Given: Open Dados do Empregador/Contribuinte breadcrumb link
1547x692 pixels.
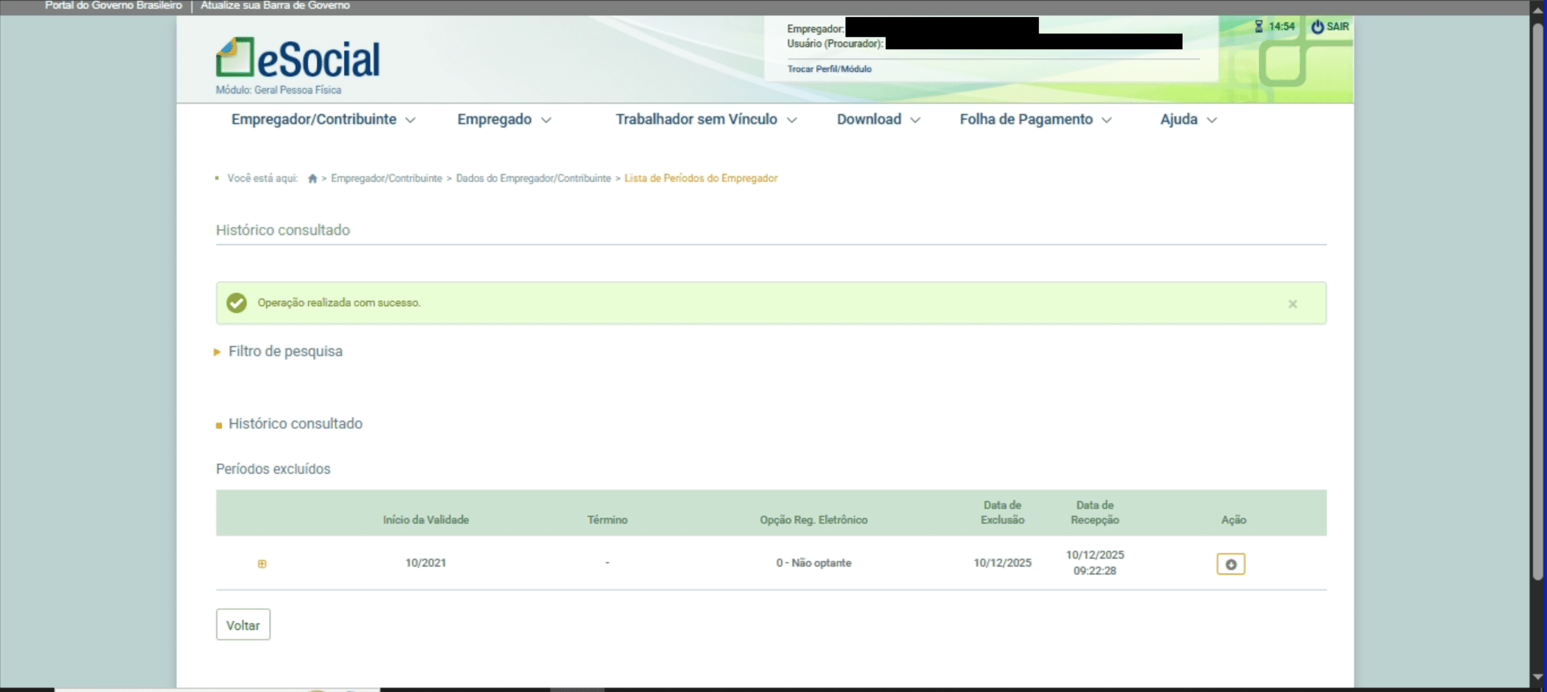Looking at the screenshot, I should (x=533, y=178).
